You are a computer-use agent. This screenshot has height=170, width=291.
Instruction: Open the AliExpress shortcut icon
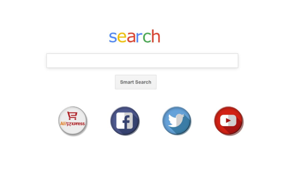72,121
